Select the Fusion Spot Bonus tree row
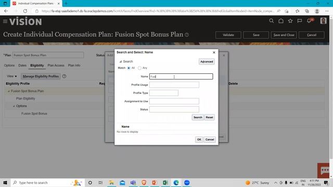 pyautogui.click(x=34, y=114)
